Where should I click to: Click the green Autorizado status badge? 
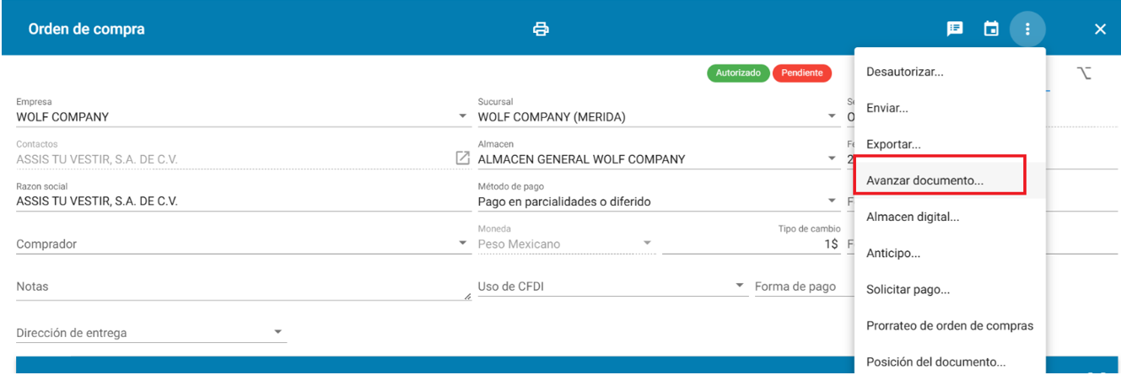(738, 73)
